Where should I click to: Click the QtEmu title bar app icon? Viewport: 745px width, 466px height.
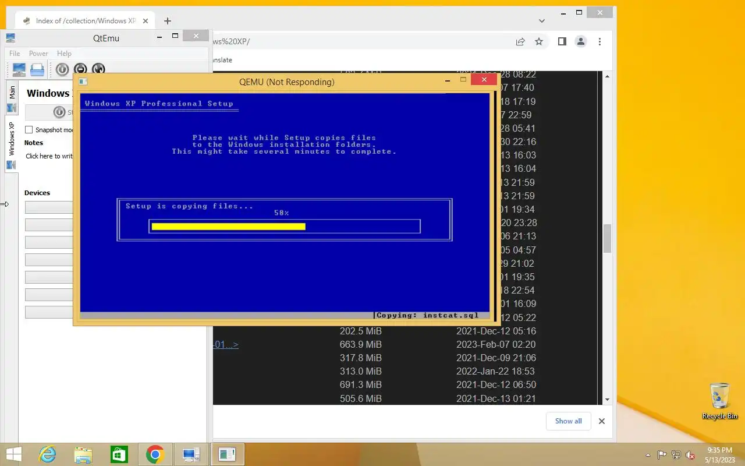click(10, 38)
